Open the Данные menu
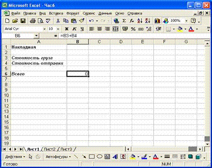The height and width of the screenshot is (168, 212). point(105,13)
